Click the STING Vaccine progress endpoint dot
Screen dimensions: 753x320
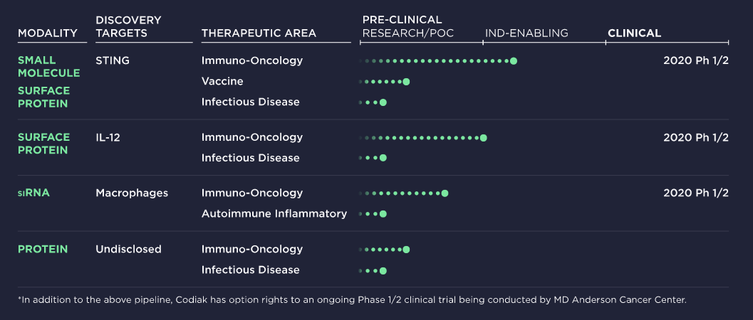point(406,82)
